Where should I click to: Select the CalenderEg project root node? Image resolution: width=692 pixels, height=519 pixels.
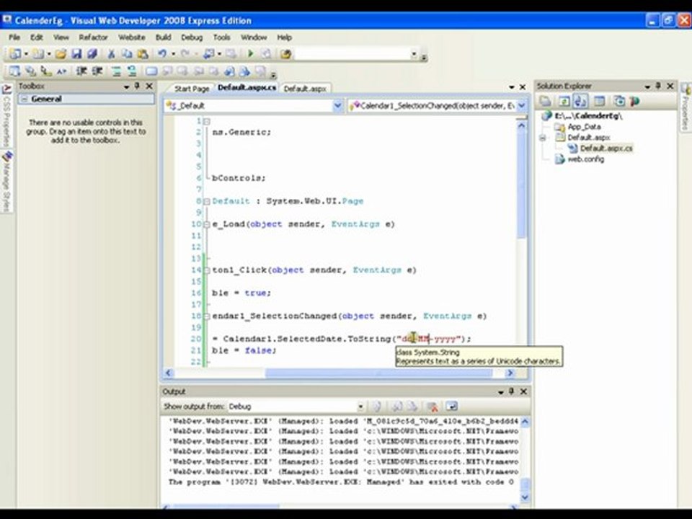(x=589, y=116)
